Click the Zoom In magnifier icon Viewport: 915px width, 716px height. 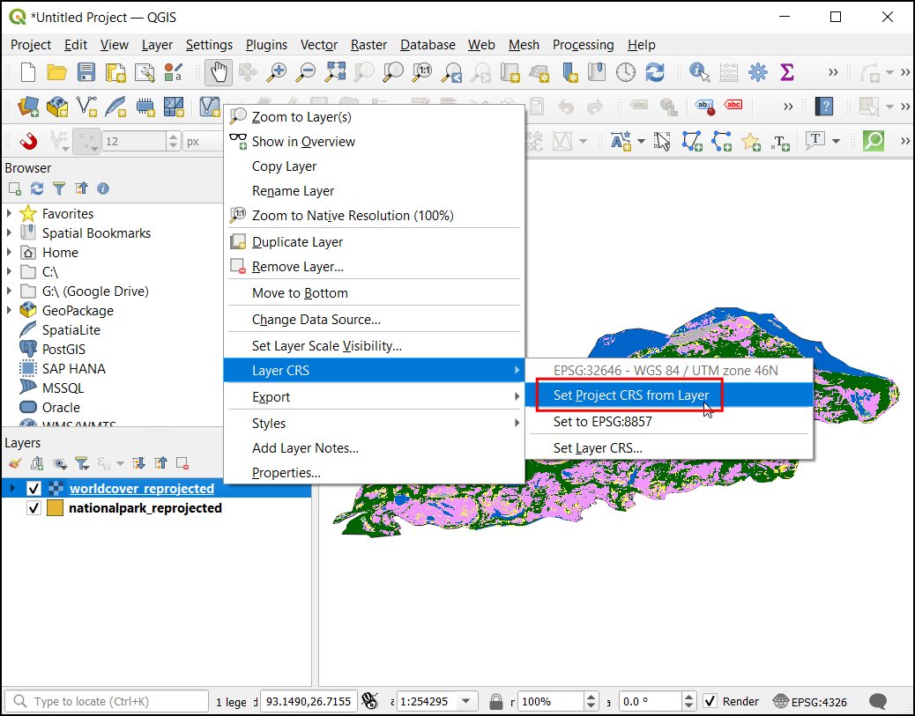(x=277, y=72)
